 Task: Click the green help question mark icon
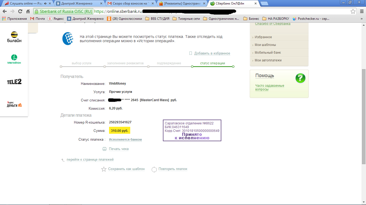click(x=300, y=78)
